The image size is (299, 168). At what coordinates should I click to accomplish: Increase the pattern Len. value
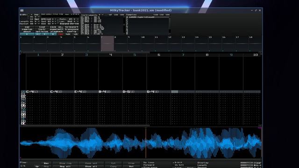click(75, 21)
